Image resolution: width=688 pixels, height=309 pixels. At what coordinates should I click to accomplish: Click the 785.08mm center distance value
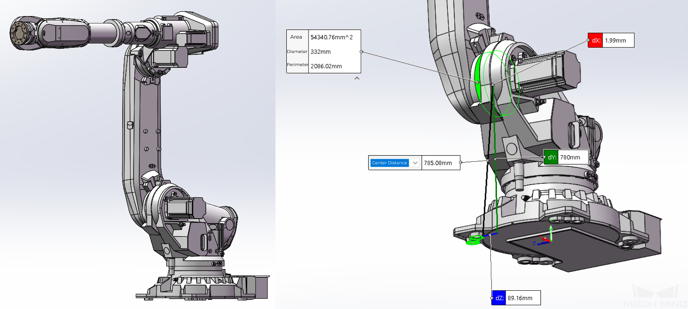pyautogui.click(x=440, y=163)
